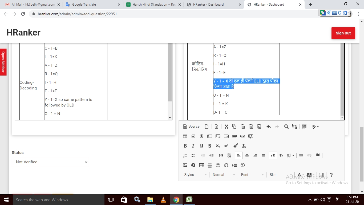Screen dimensions: 364x205
Task: Insert a checkbox form field
Action: pos(193,136)
